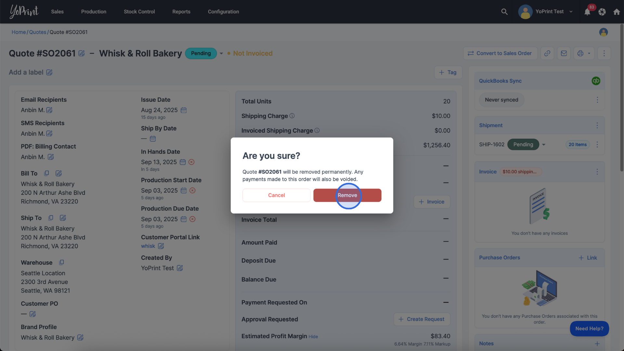624x351 pixels.
Task: Open the search magnifier icon
Action: (504, 12)
